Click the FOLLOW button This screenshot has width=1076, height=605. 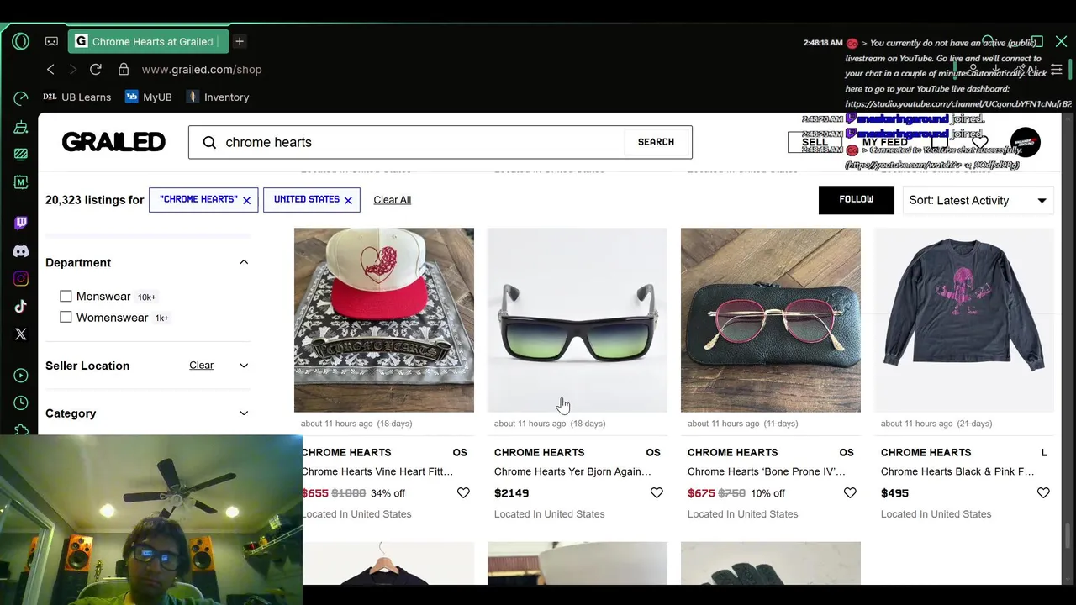click(856, 200)
